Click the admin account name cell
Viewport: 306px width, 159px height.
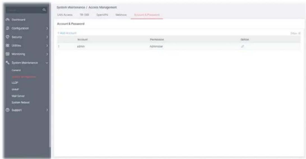[x=81, y=46]
